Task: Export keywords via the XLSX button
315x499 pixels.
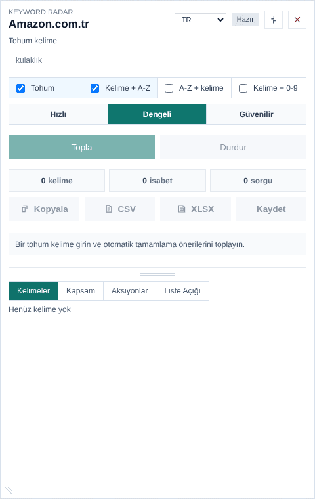Action: (x=196, y=209)
